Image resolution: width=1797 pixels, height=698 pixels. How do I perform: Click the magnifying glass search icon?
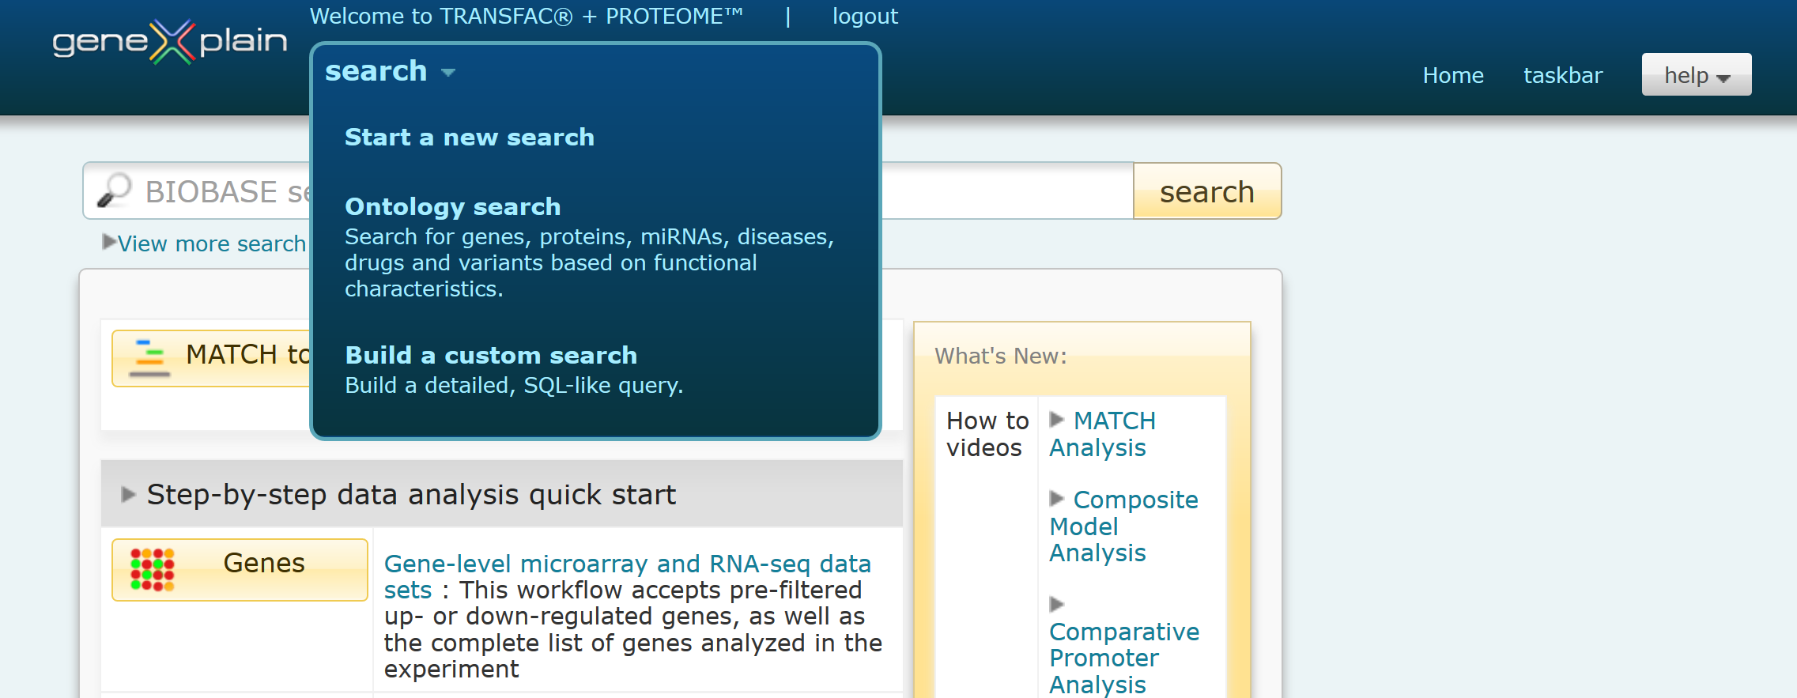pos(114,191)
